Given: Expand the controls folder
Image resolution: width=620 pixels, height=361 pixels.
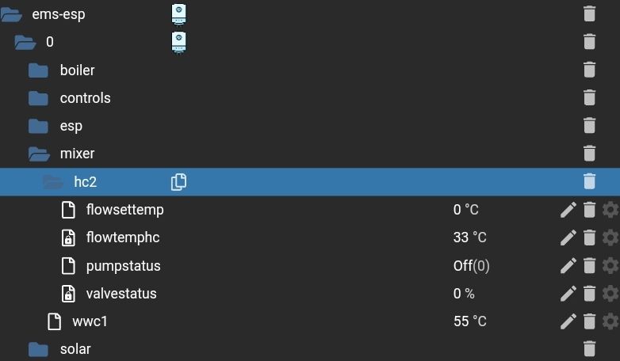Looking at the screenshot, I should [38, 98].
